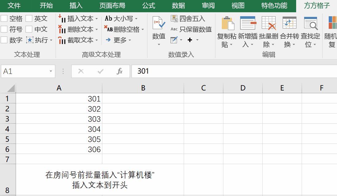
Task: Open the 文件 menu tab
Action: click(14, 6)
